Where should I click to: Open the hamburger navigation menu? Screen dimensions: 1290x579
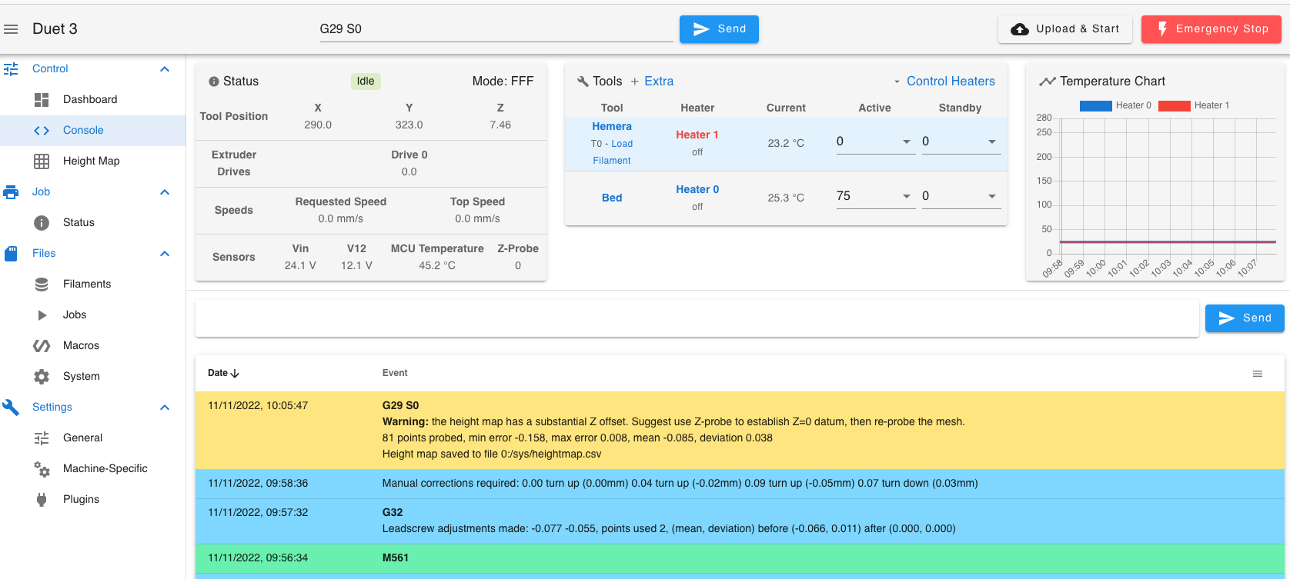[x=11, y=29]
